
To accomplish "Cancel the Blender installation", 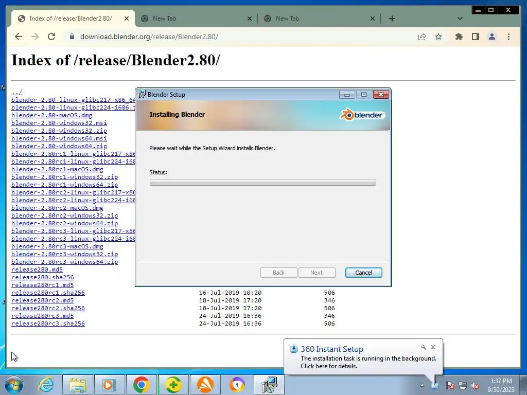I will (x=363, y=273).
